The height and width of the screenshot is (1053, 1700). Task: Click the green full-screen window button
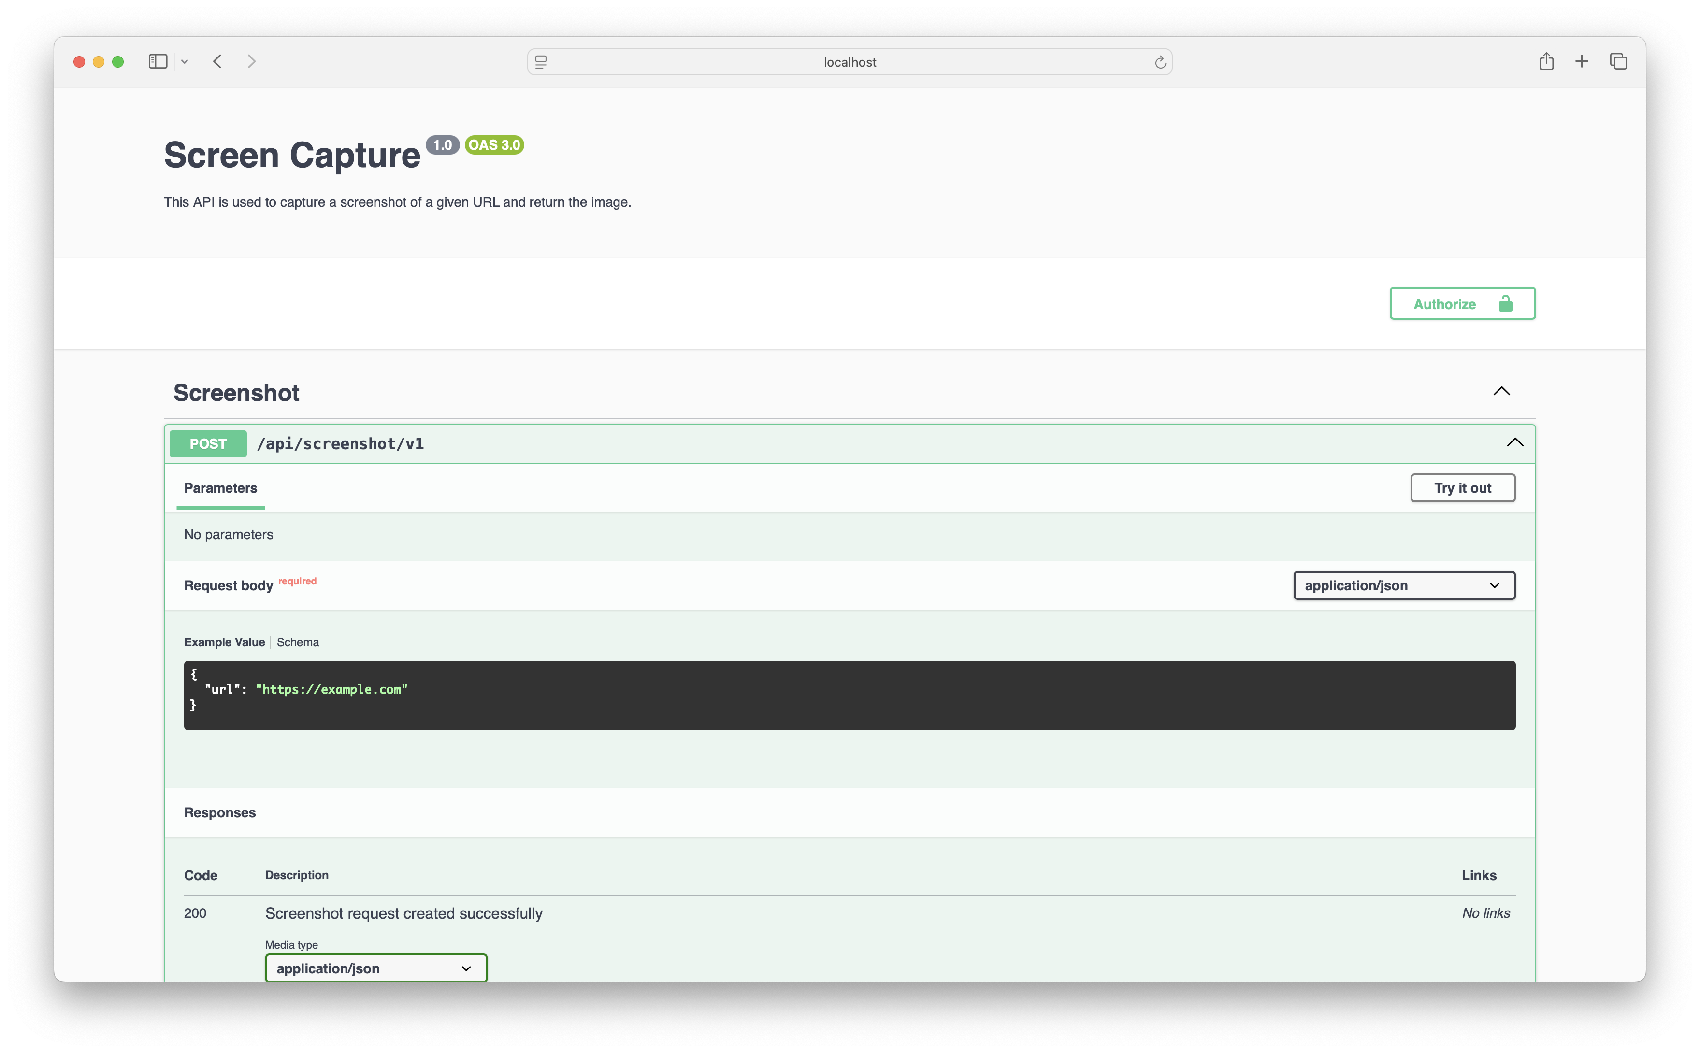pyautogui.click(x=118, y=62)
